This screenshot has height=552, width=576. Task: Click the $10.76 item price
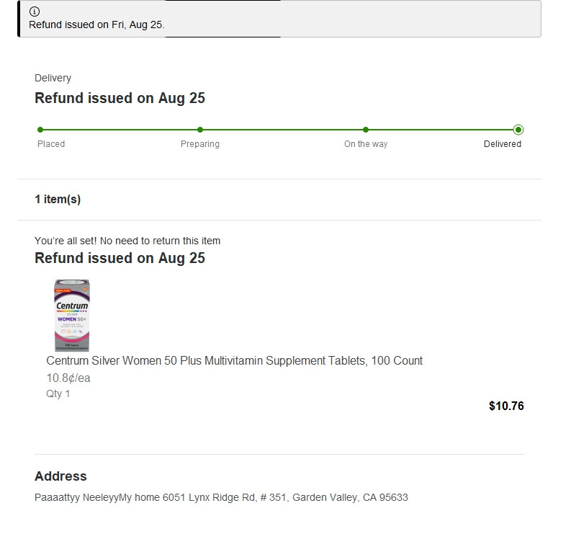click(506, 406)
